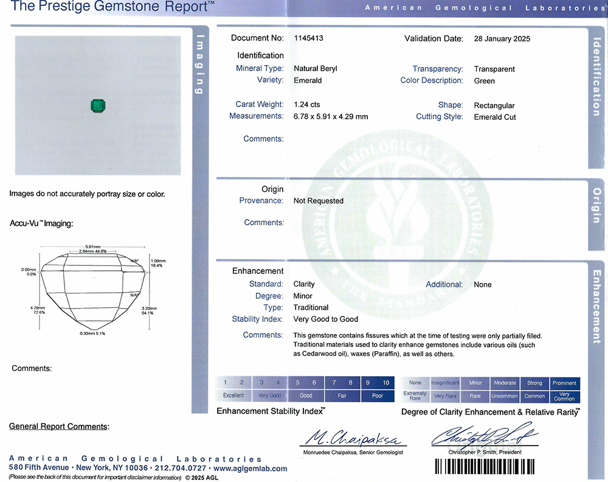Image resolution: width=608 pixels, height=482 pixels.
Task: Click enhancement degree 'Minor' value
Action: (x=303, y=296)
